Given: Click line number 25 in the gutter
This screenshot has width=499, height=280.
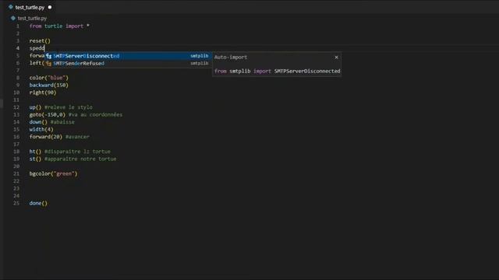Looking at the screenshot, I should pyautogui.click(x=16, y=203).
